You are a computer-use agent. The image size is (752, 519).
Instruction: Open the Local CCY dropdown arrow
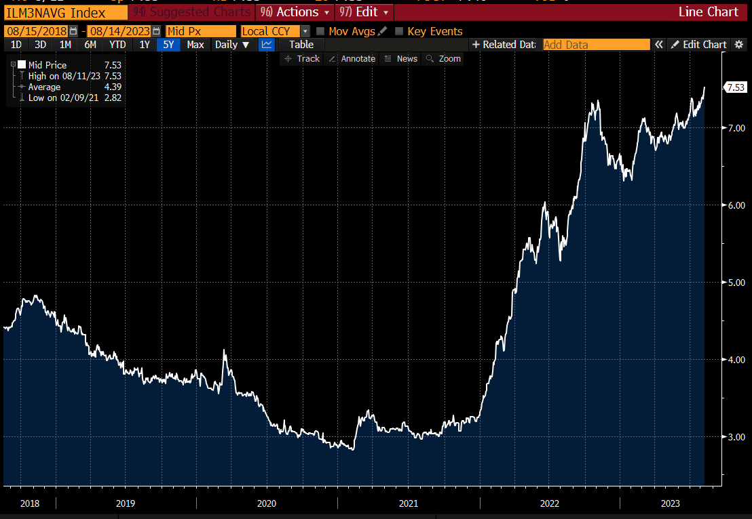coord(305,31)
